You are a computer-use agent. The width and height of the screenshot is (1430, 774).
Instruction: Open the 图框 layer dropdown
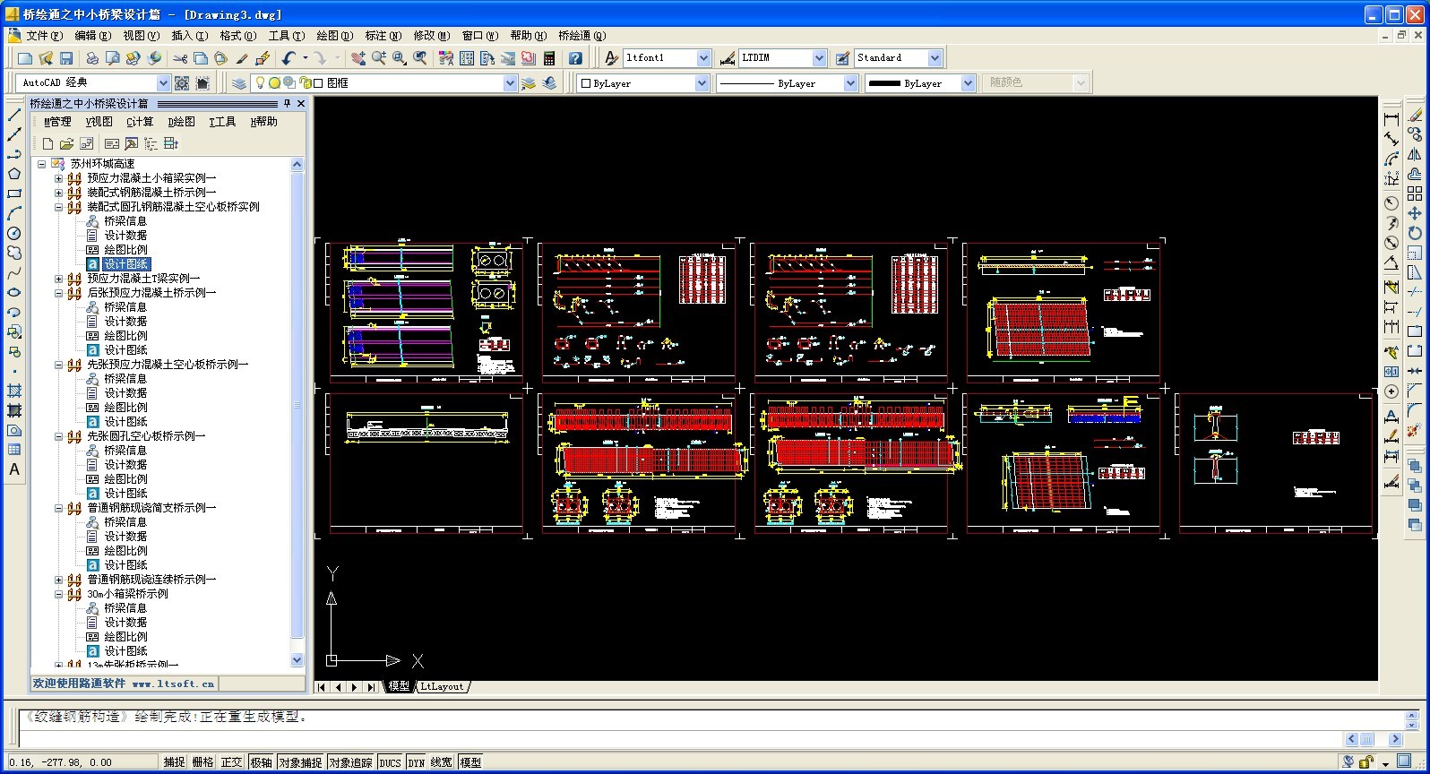click(510, 83)
